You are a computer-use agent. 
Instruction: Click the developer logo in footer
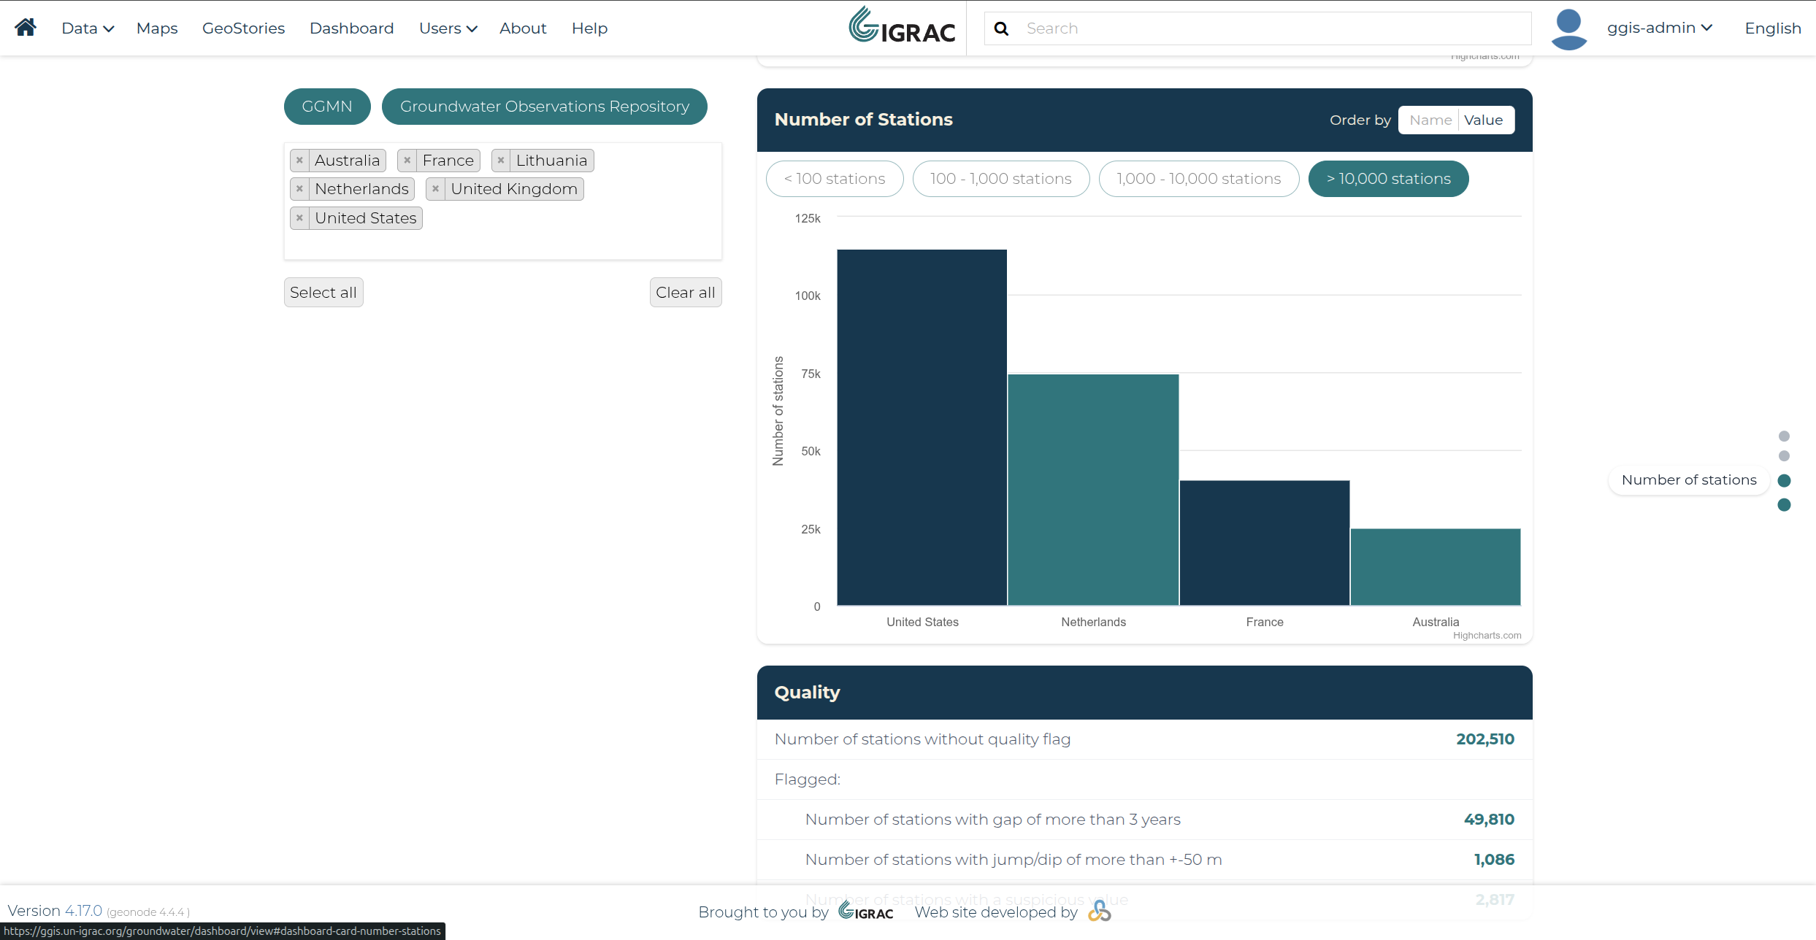click(1099, 911)
